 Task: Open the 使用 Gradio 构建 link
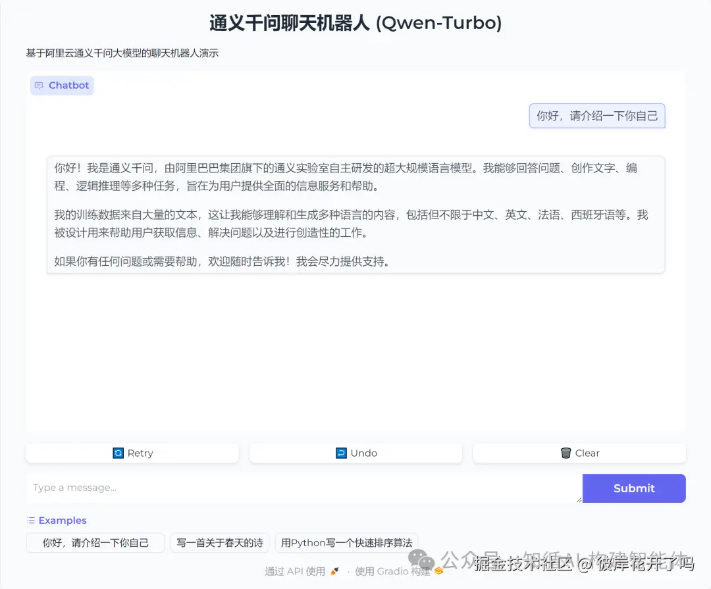pyautogui.click(x=398, y=571)
